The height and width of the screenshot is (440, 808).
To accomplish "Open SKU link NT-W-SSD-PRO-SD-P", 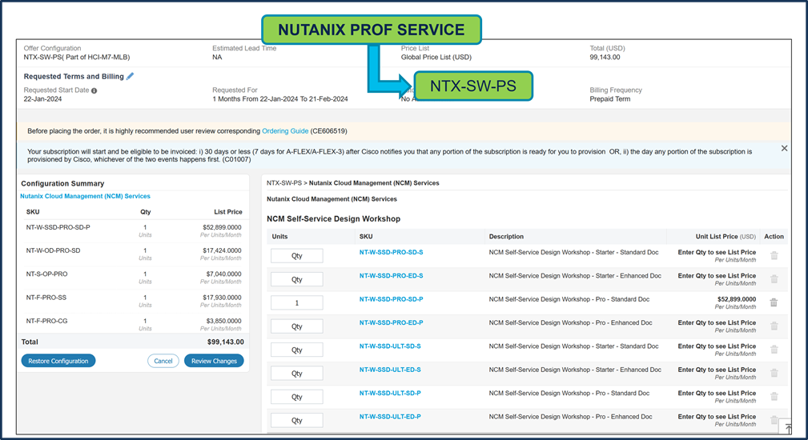I will [x=391, y=299].
